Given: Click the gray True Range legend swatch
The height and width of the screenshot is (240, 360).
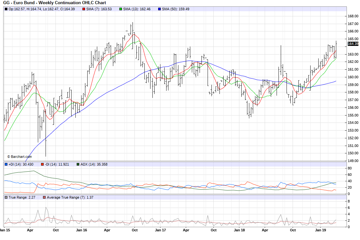Looking at the screenshot, I should [6, 197].
